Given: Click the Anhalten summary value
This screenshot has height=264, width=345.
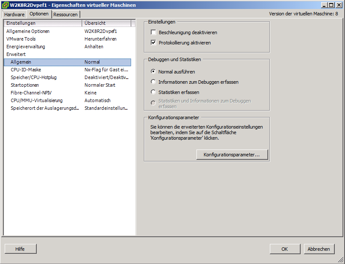Looking at the screenshot, I should click(94, 47).
